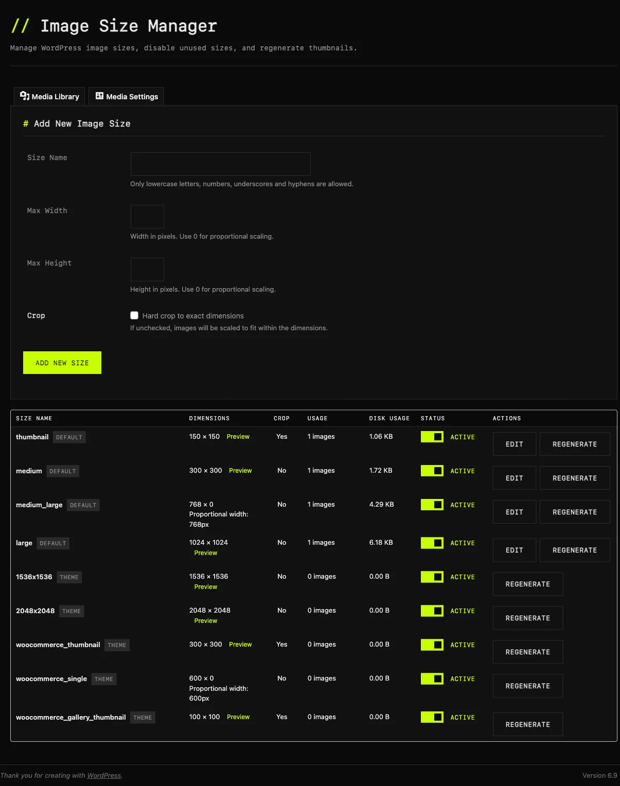The width and height of the screenshot is (620, 786).
Task: Preview the 1536x1536 size
Action: tap(205, 586)
